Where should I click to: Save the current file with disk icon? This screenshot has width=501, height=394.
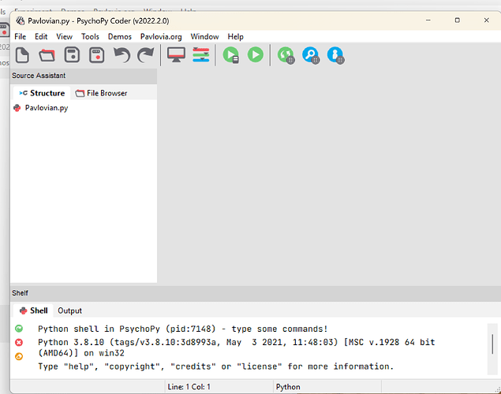72,55
